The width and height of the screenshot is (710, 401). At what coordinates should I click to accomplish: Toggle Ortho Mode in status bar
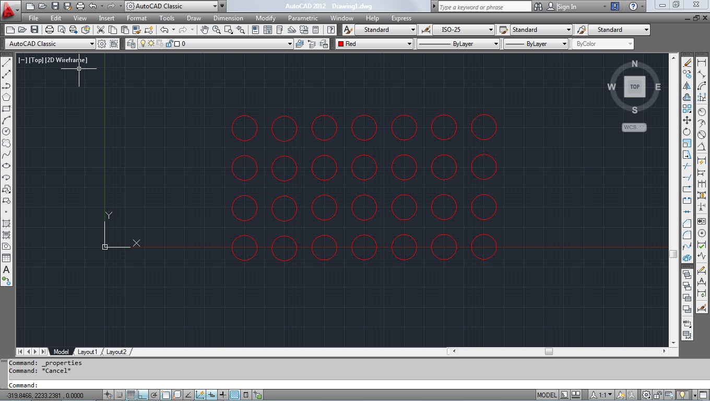(x=143, y=395)
